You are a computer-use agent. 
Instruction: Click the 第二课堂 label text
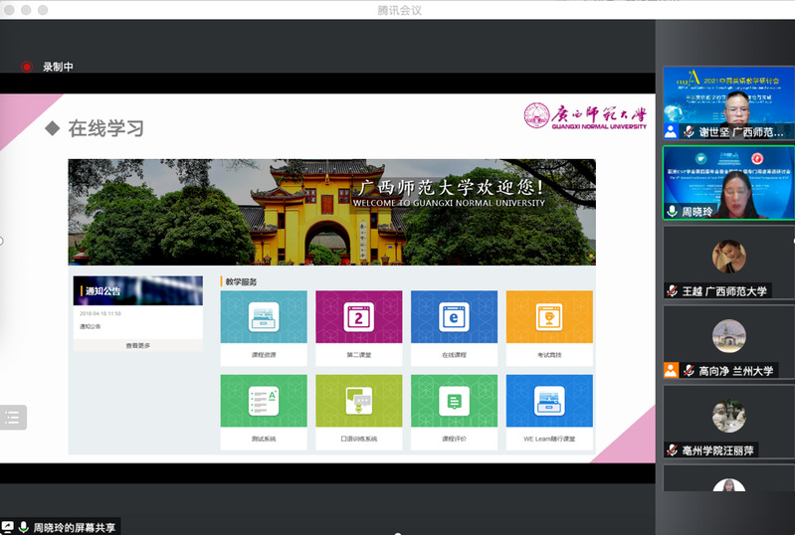[x=359, y=355]
